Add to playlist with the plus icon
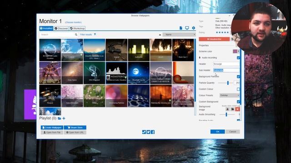 (64, 118)
